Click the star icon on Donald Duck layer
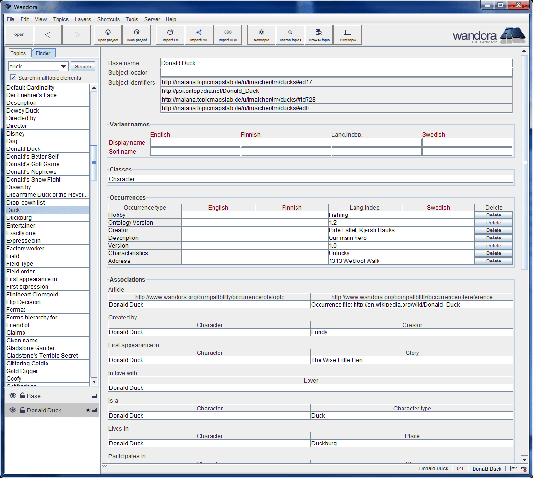533x478 pixels. [x=88, y=410]
